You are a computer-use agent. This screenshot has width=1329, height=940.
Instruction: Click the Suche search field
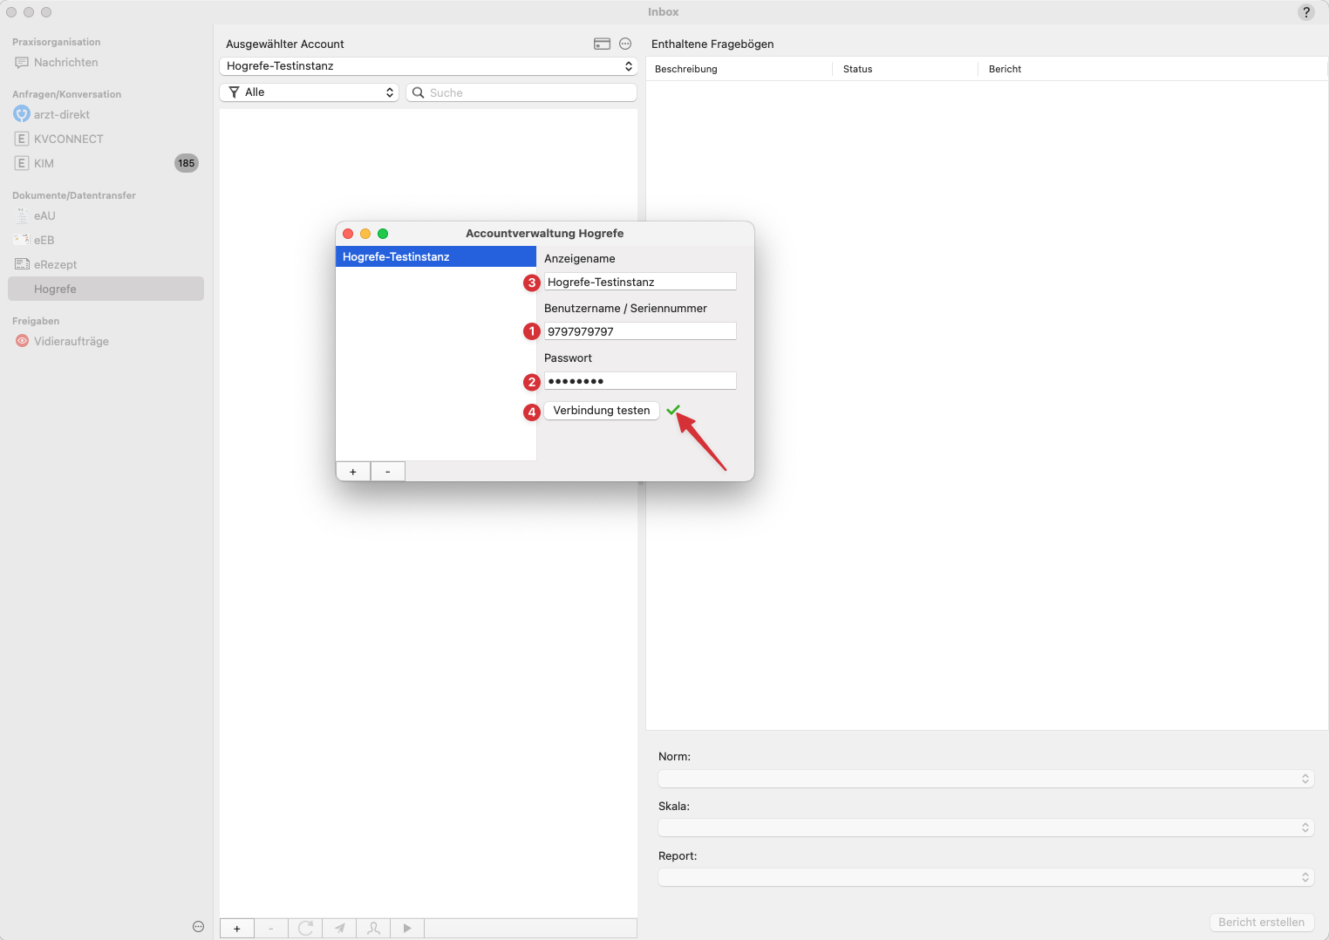(x=521, y=92)
